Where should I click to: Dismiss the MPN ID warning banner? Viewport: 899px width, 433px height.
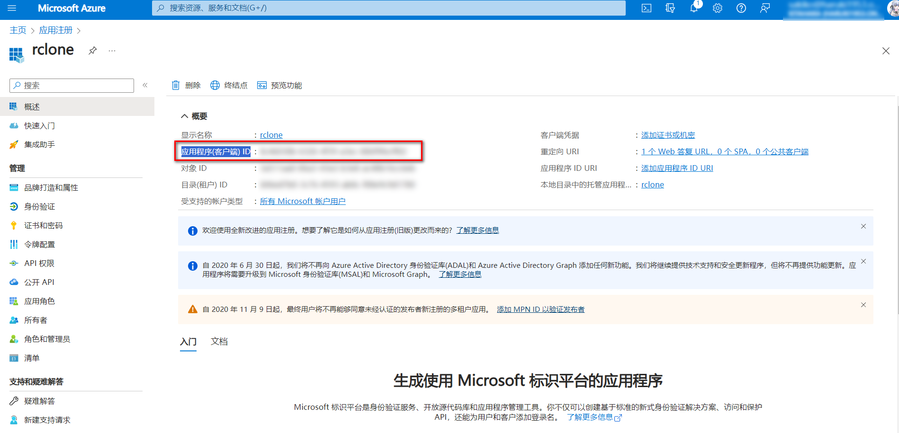[863, 305]
